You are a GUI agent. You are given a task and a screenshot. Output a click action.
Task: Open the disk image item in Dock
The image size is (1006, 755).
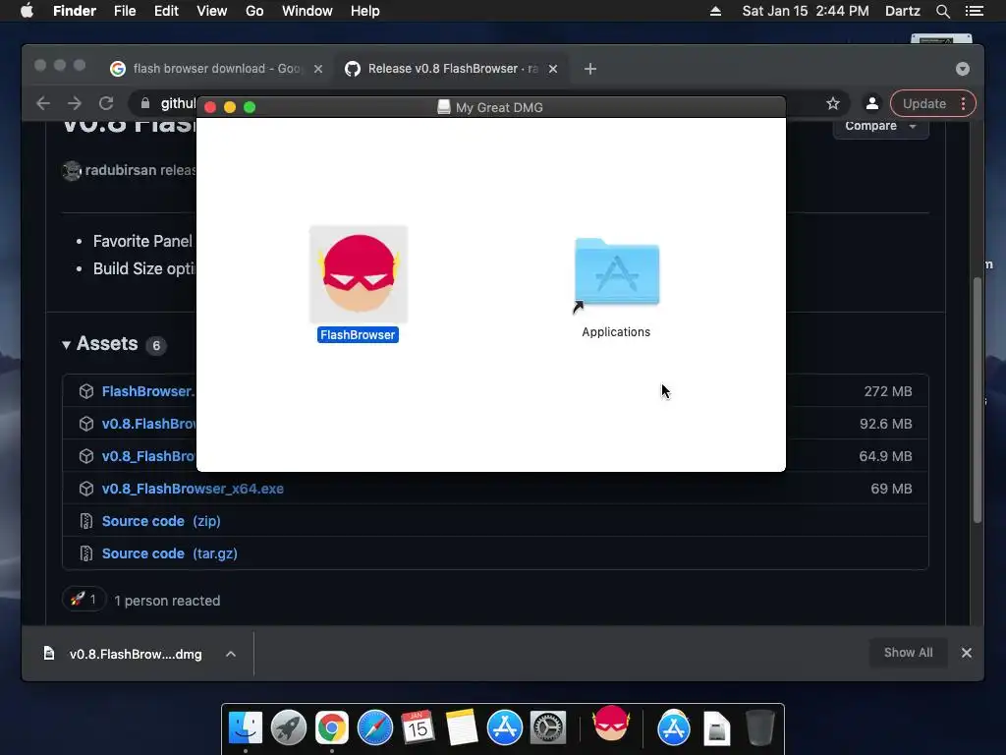[x=716, y=728]
